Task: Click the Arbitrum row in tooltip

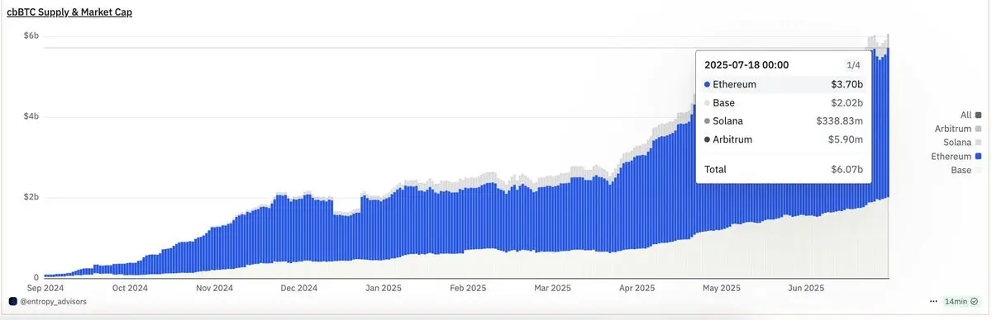Action: click(x=783, y=139)
